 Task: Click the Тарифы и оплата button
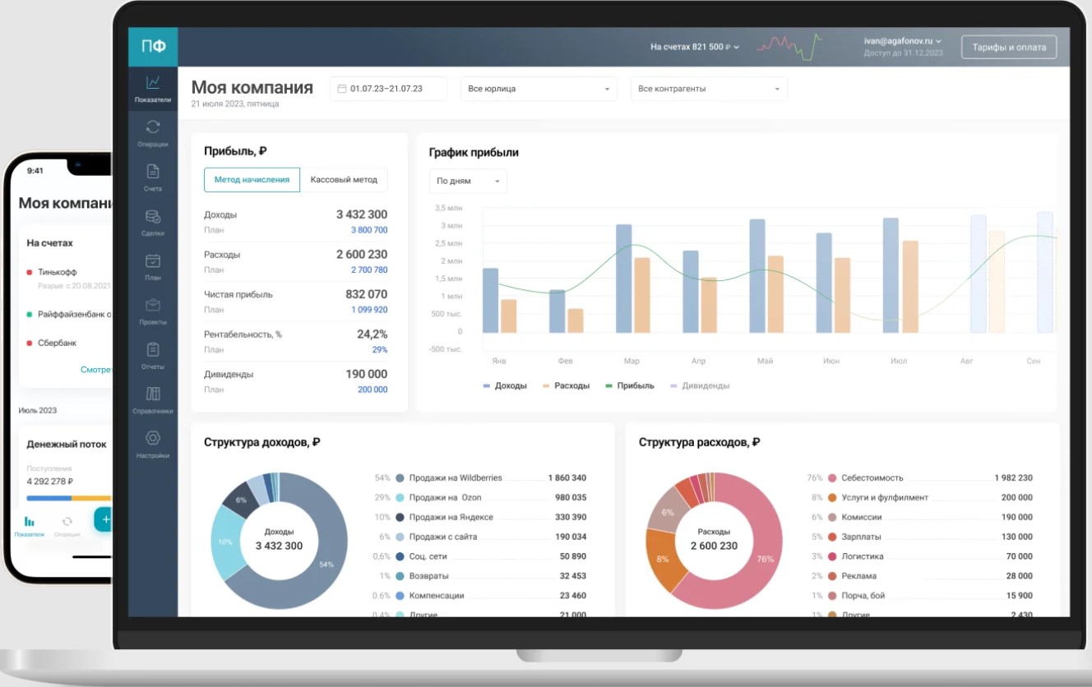point(1009,48)
